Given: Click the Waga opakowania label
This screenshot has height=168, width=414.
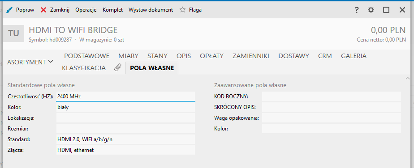Looking at the screenshot, I should pyautogui.click(x=237, y=118).
